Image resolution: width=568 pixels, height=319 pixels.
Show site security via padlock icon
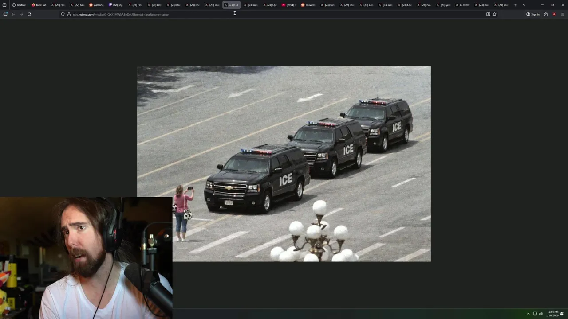coord(69,14)
